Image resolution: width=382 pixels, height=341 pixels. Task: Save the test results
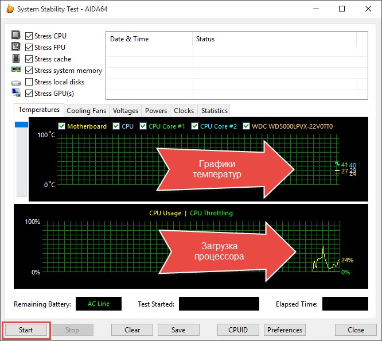point(178,330)
